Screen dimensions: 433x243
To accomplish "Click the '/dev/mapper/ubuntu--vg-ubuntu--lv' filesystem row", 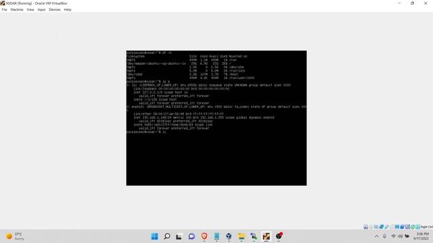I will coord(179,63).
